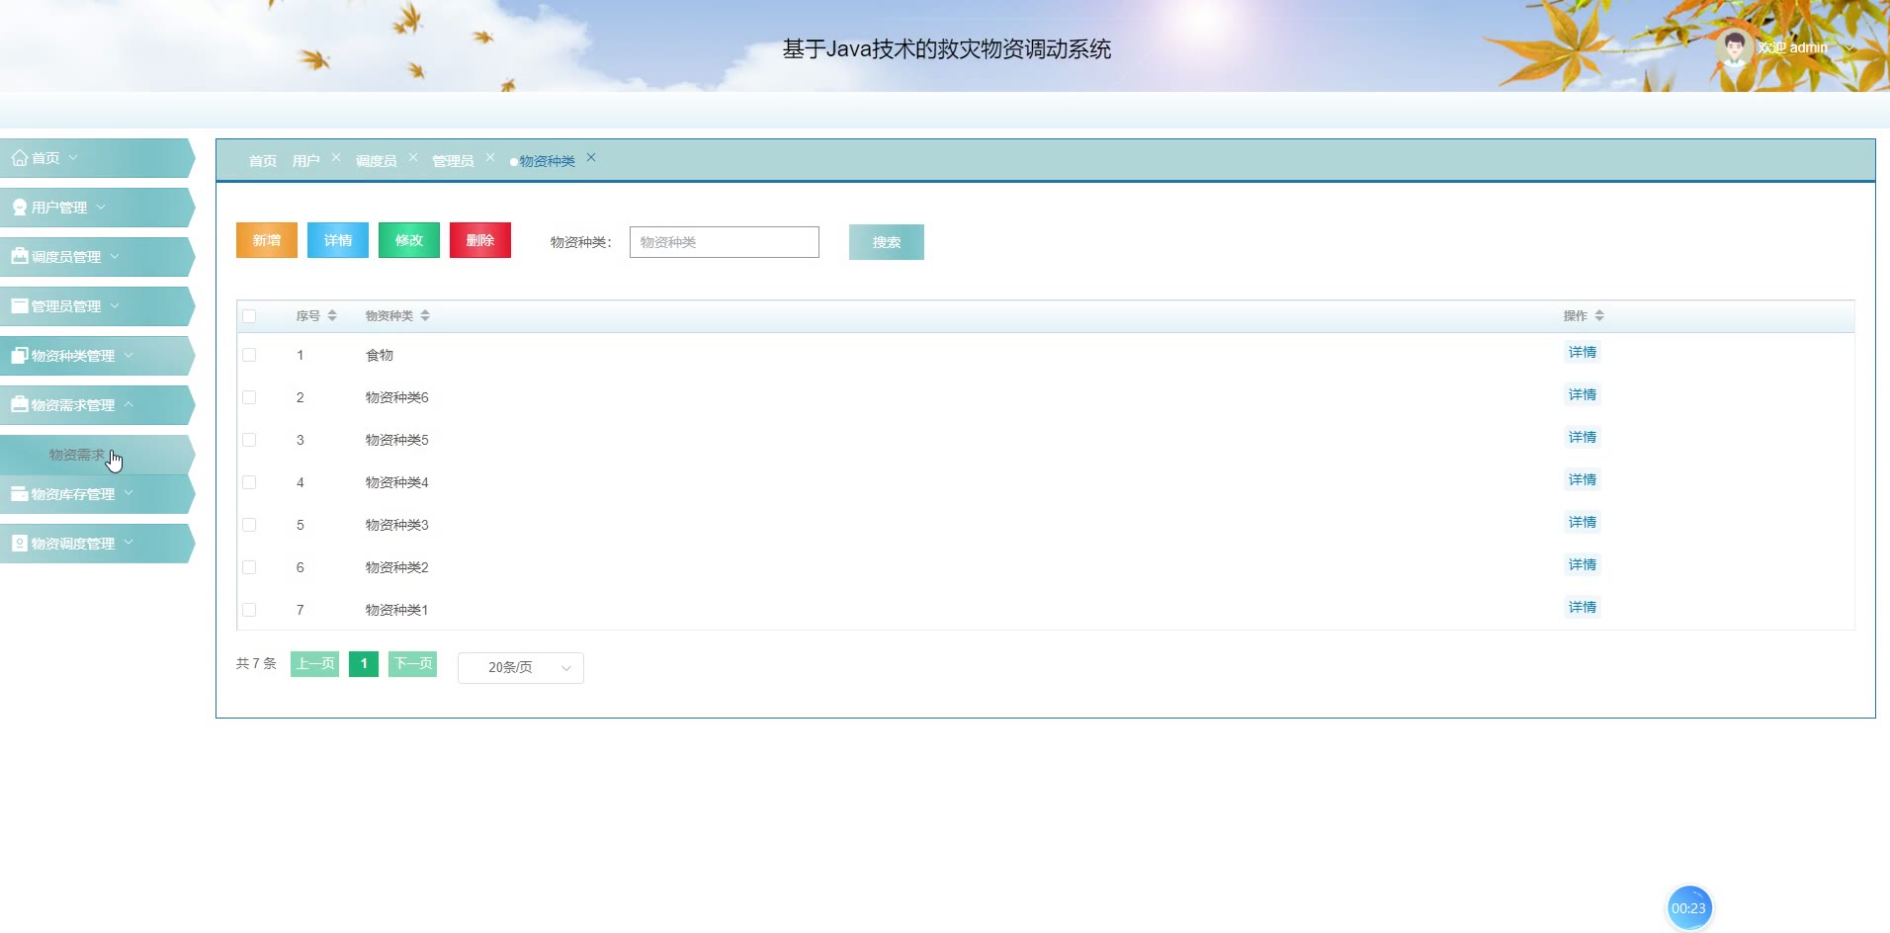Screen dimensions: 1890x933
Task: Click the home icon in sidebar
Action: point(20,158)
